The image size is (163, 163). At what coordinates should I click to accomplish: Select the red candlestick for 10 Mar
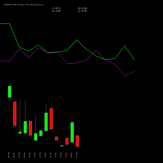pyautogui.click(x=30, y=128)
